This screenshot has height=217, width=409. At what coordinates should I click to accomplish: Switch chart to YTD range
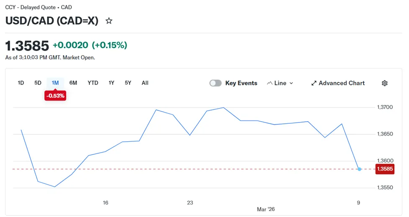[x=93, y=83]
